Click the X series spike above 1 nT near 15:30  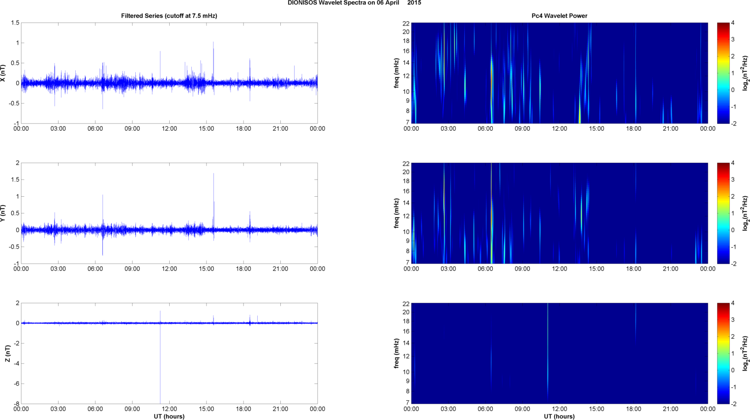(213, 61)
